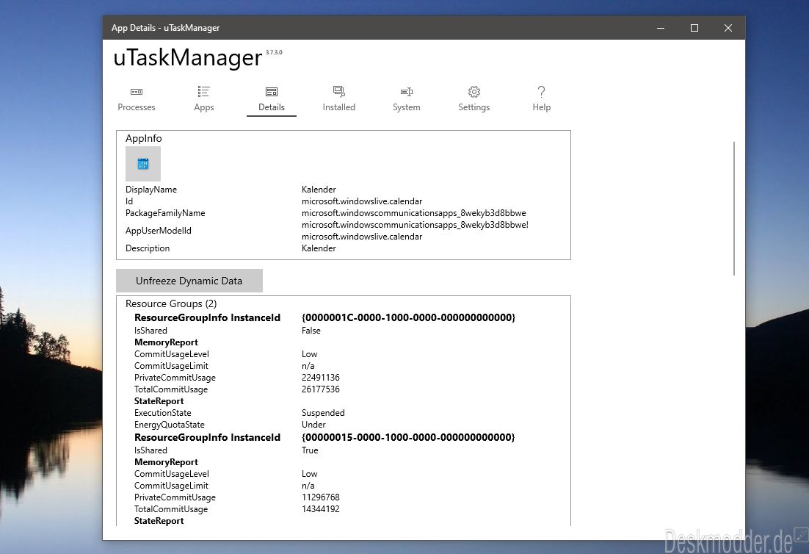Click the AppInfo section header

143,138
